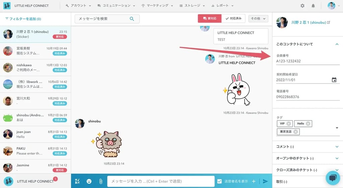Collapse the このコンタクトについて section
The image size is (343, 188).
pos(337,44)
